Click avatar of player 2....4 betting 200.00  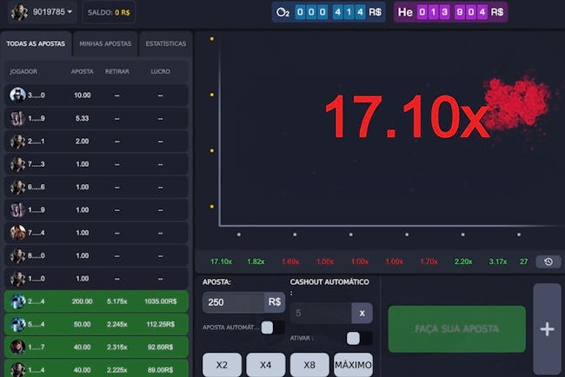pos(17,301)
